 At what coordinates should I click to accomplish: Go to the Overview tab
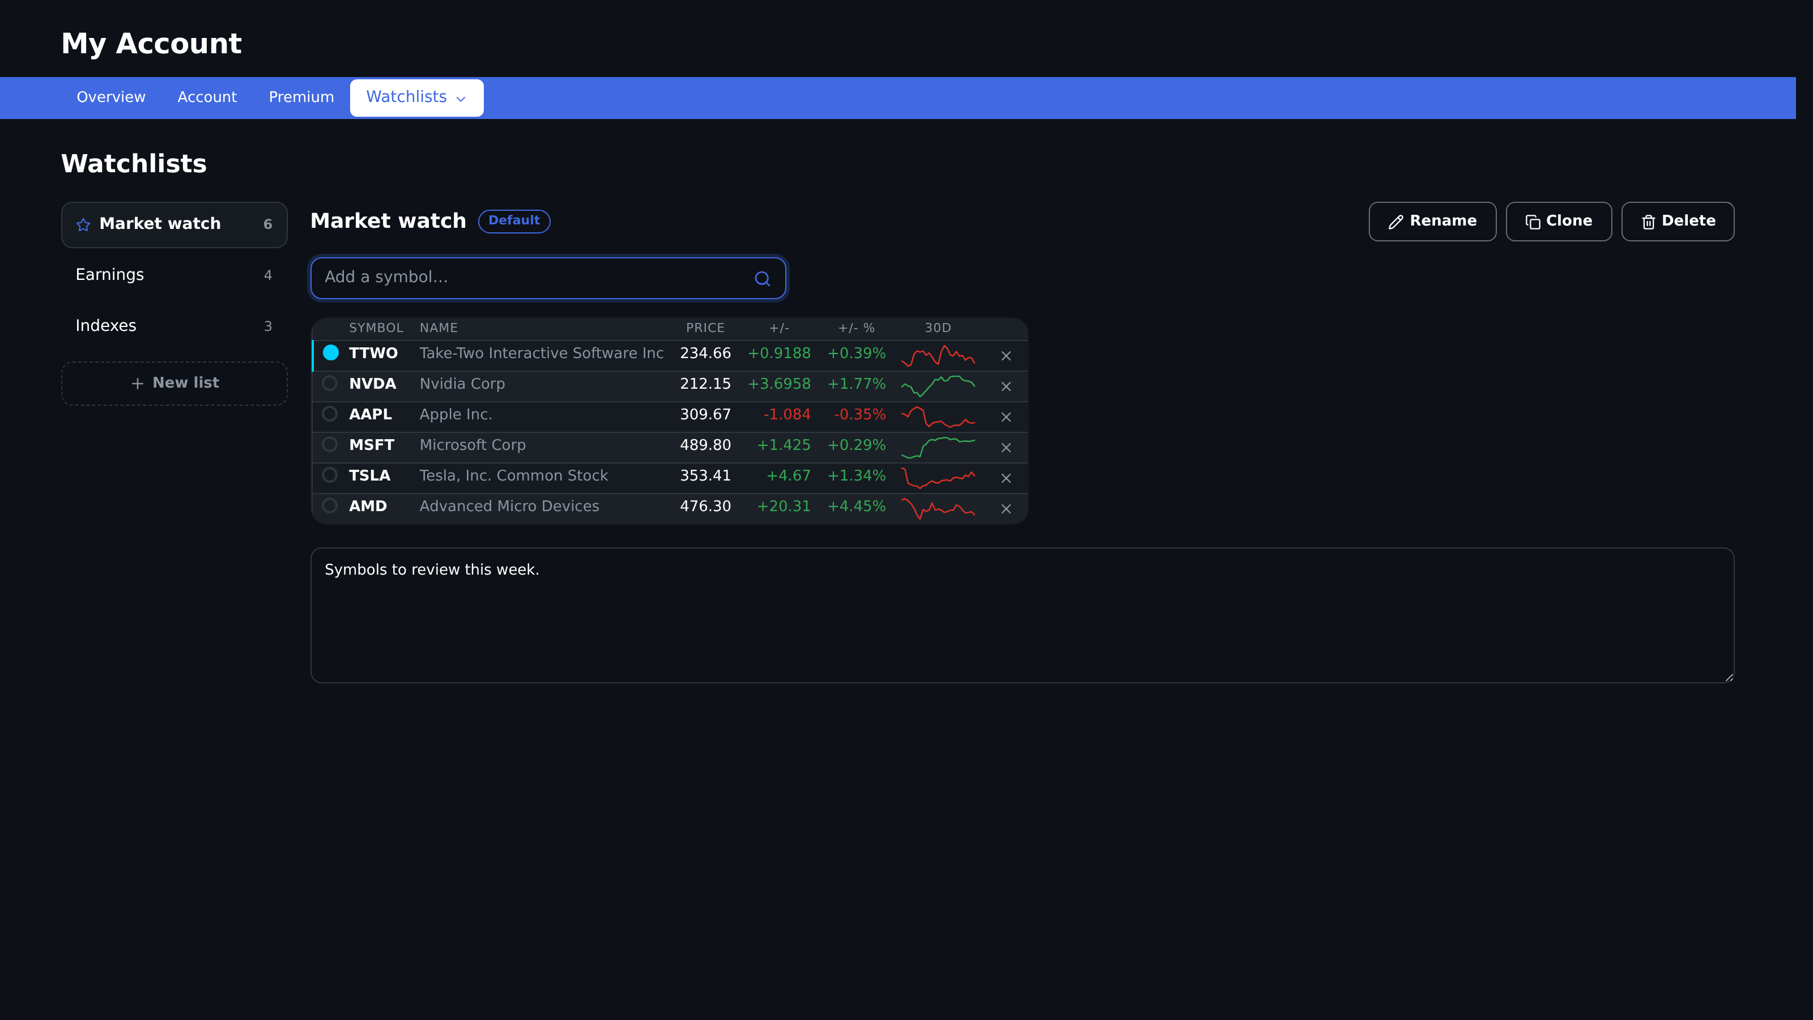(111, 97)
